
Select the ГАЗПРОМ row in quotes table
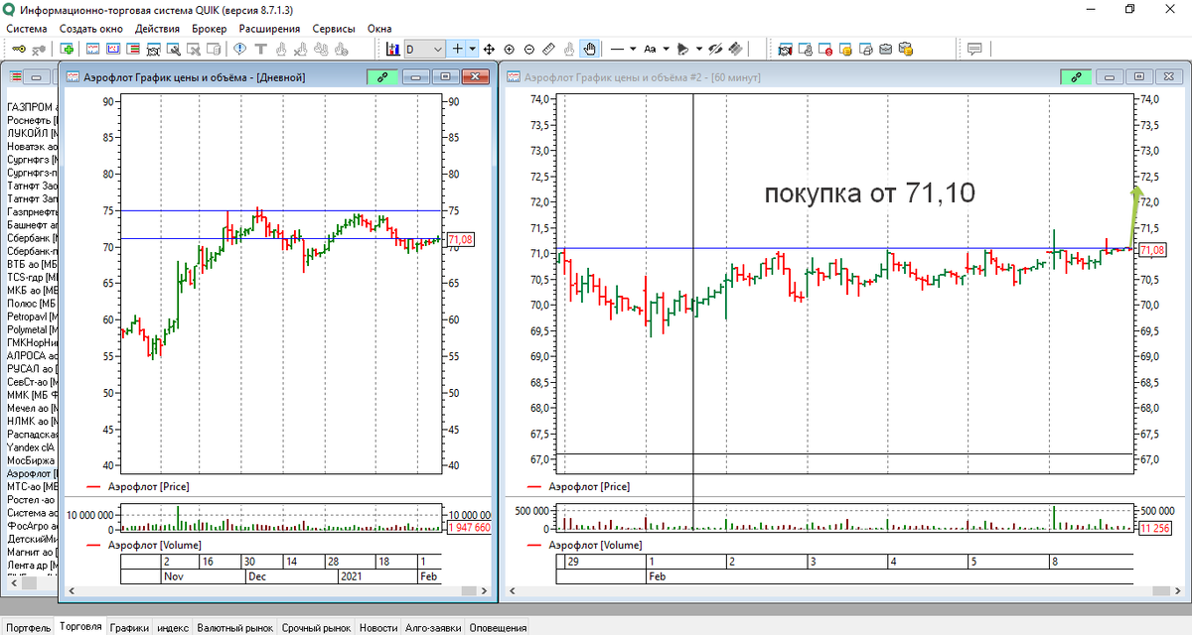click(32, 106)
